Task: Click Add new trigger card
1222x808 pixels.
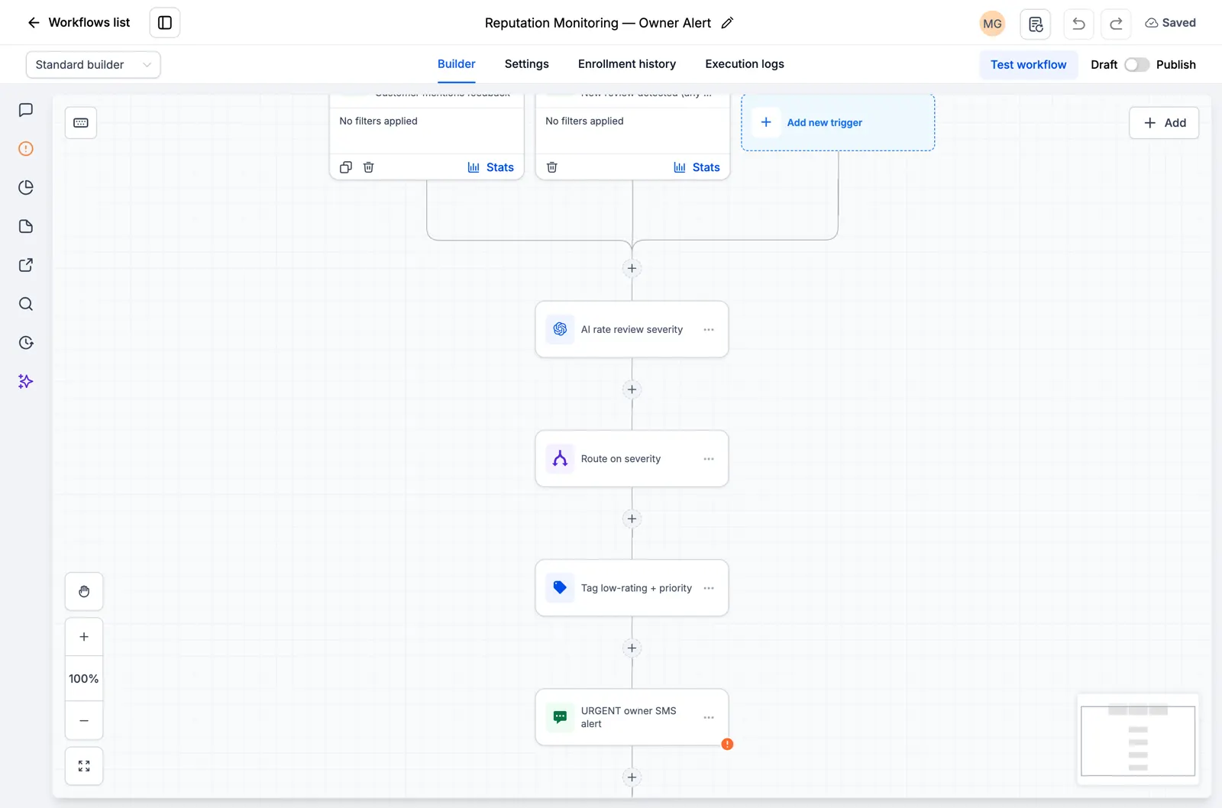Action: pos(838,122)
